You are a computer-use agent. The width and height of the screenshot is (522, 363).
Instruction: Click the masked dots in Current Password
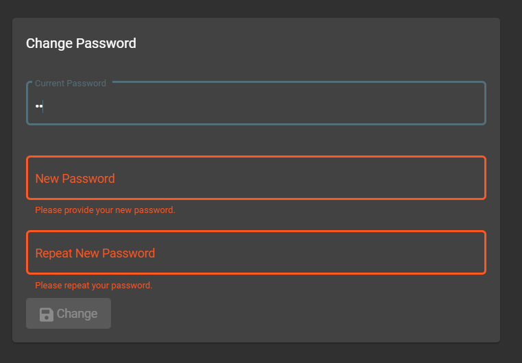click(x=38, y=106)
